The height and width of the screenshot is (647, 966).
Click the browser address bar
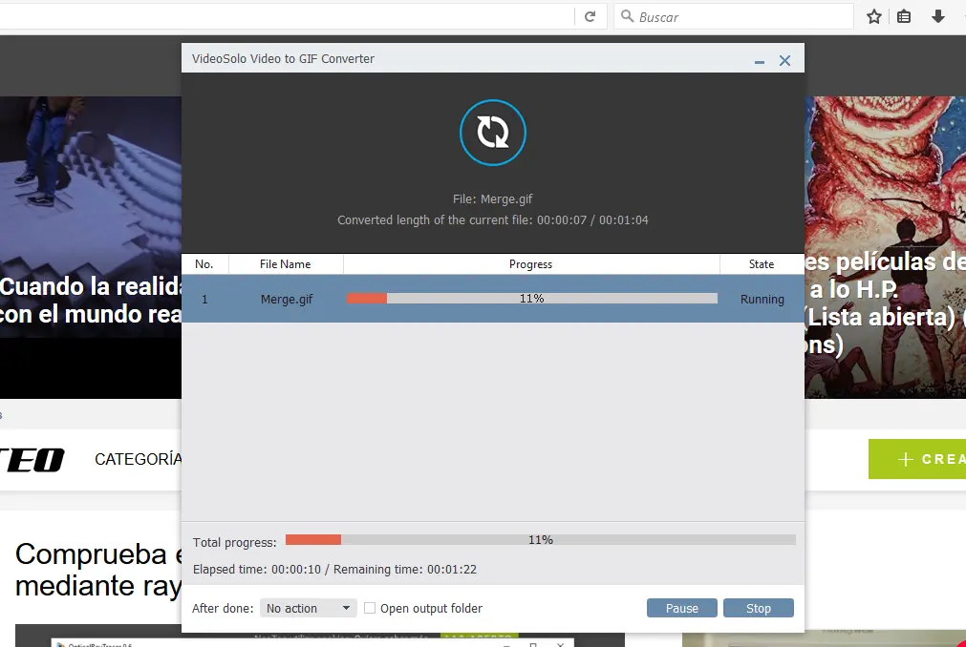pyautogui.click(x=287, y=16)
